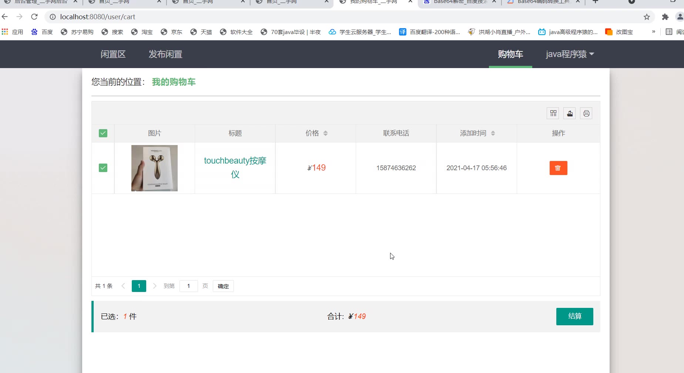The height and width of the screenshot is (373, 684).
Task: Open the 发布闲置 page
Action: (165, 54)
